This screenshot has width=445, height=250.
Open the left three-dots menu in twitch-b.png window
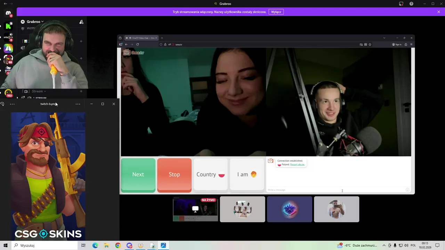point(12,104)
